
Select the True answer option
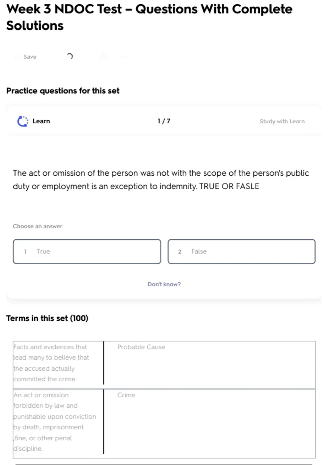coord(87,252)
